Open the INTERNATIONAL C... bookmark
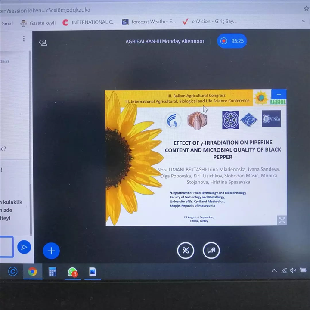The height and width of the screenshot is (310, 310). (x=89, y=22)
